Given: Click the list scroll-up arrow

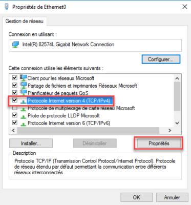Looking at the screenshot, I should coord(177,78).
